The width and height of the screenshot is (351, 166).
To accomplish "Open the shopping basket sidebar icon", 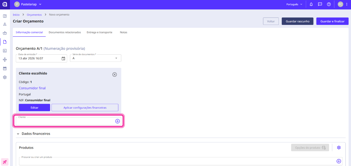I will click(5, 33).
